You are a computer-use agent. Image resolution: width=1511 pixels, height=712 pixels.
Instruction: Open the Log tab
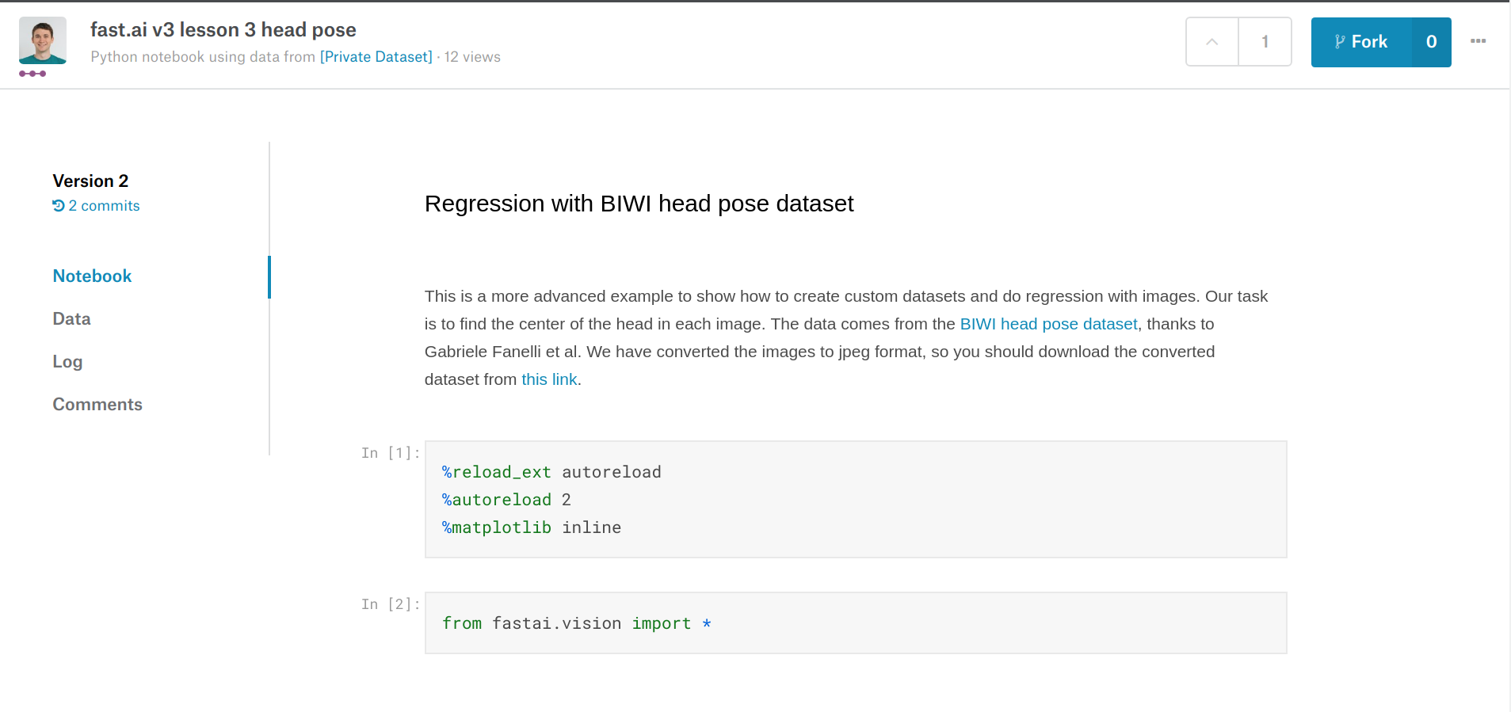click(x=67, y=362)
